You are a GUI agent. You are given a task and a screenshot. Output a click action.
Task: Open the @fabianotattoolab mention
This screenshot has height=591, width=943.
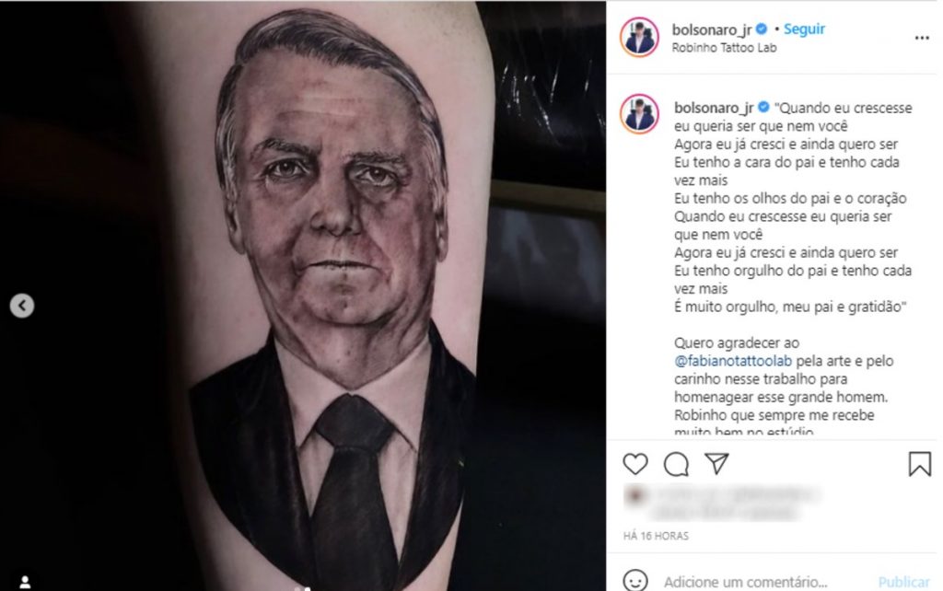coord(733,361)
